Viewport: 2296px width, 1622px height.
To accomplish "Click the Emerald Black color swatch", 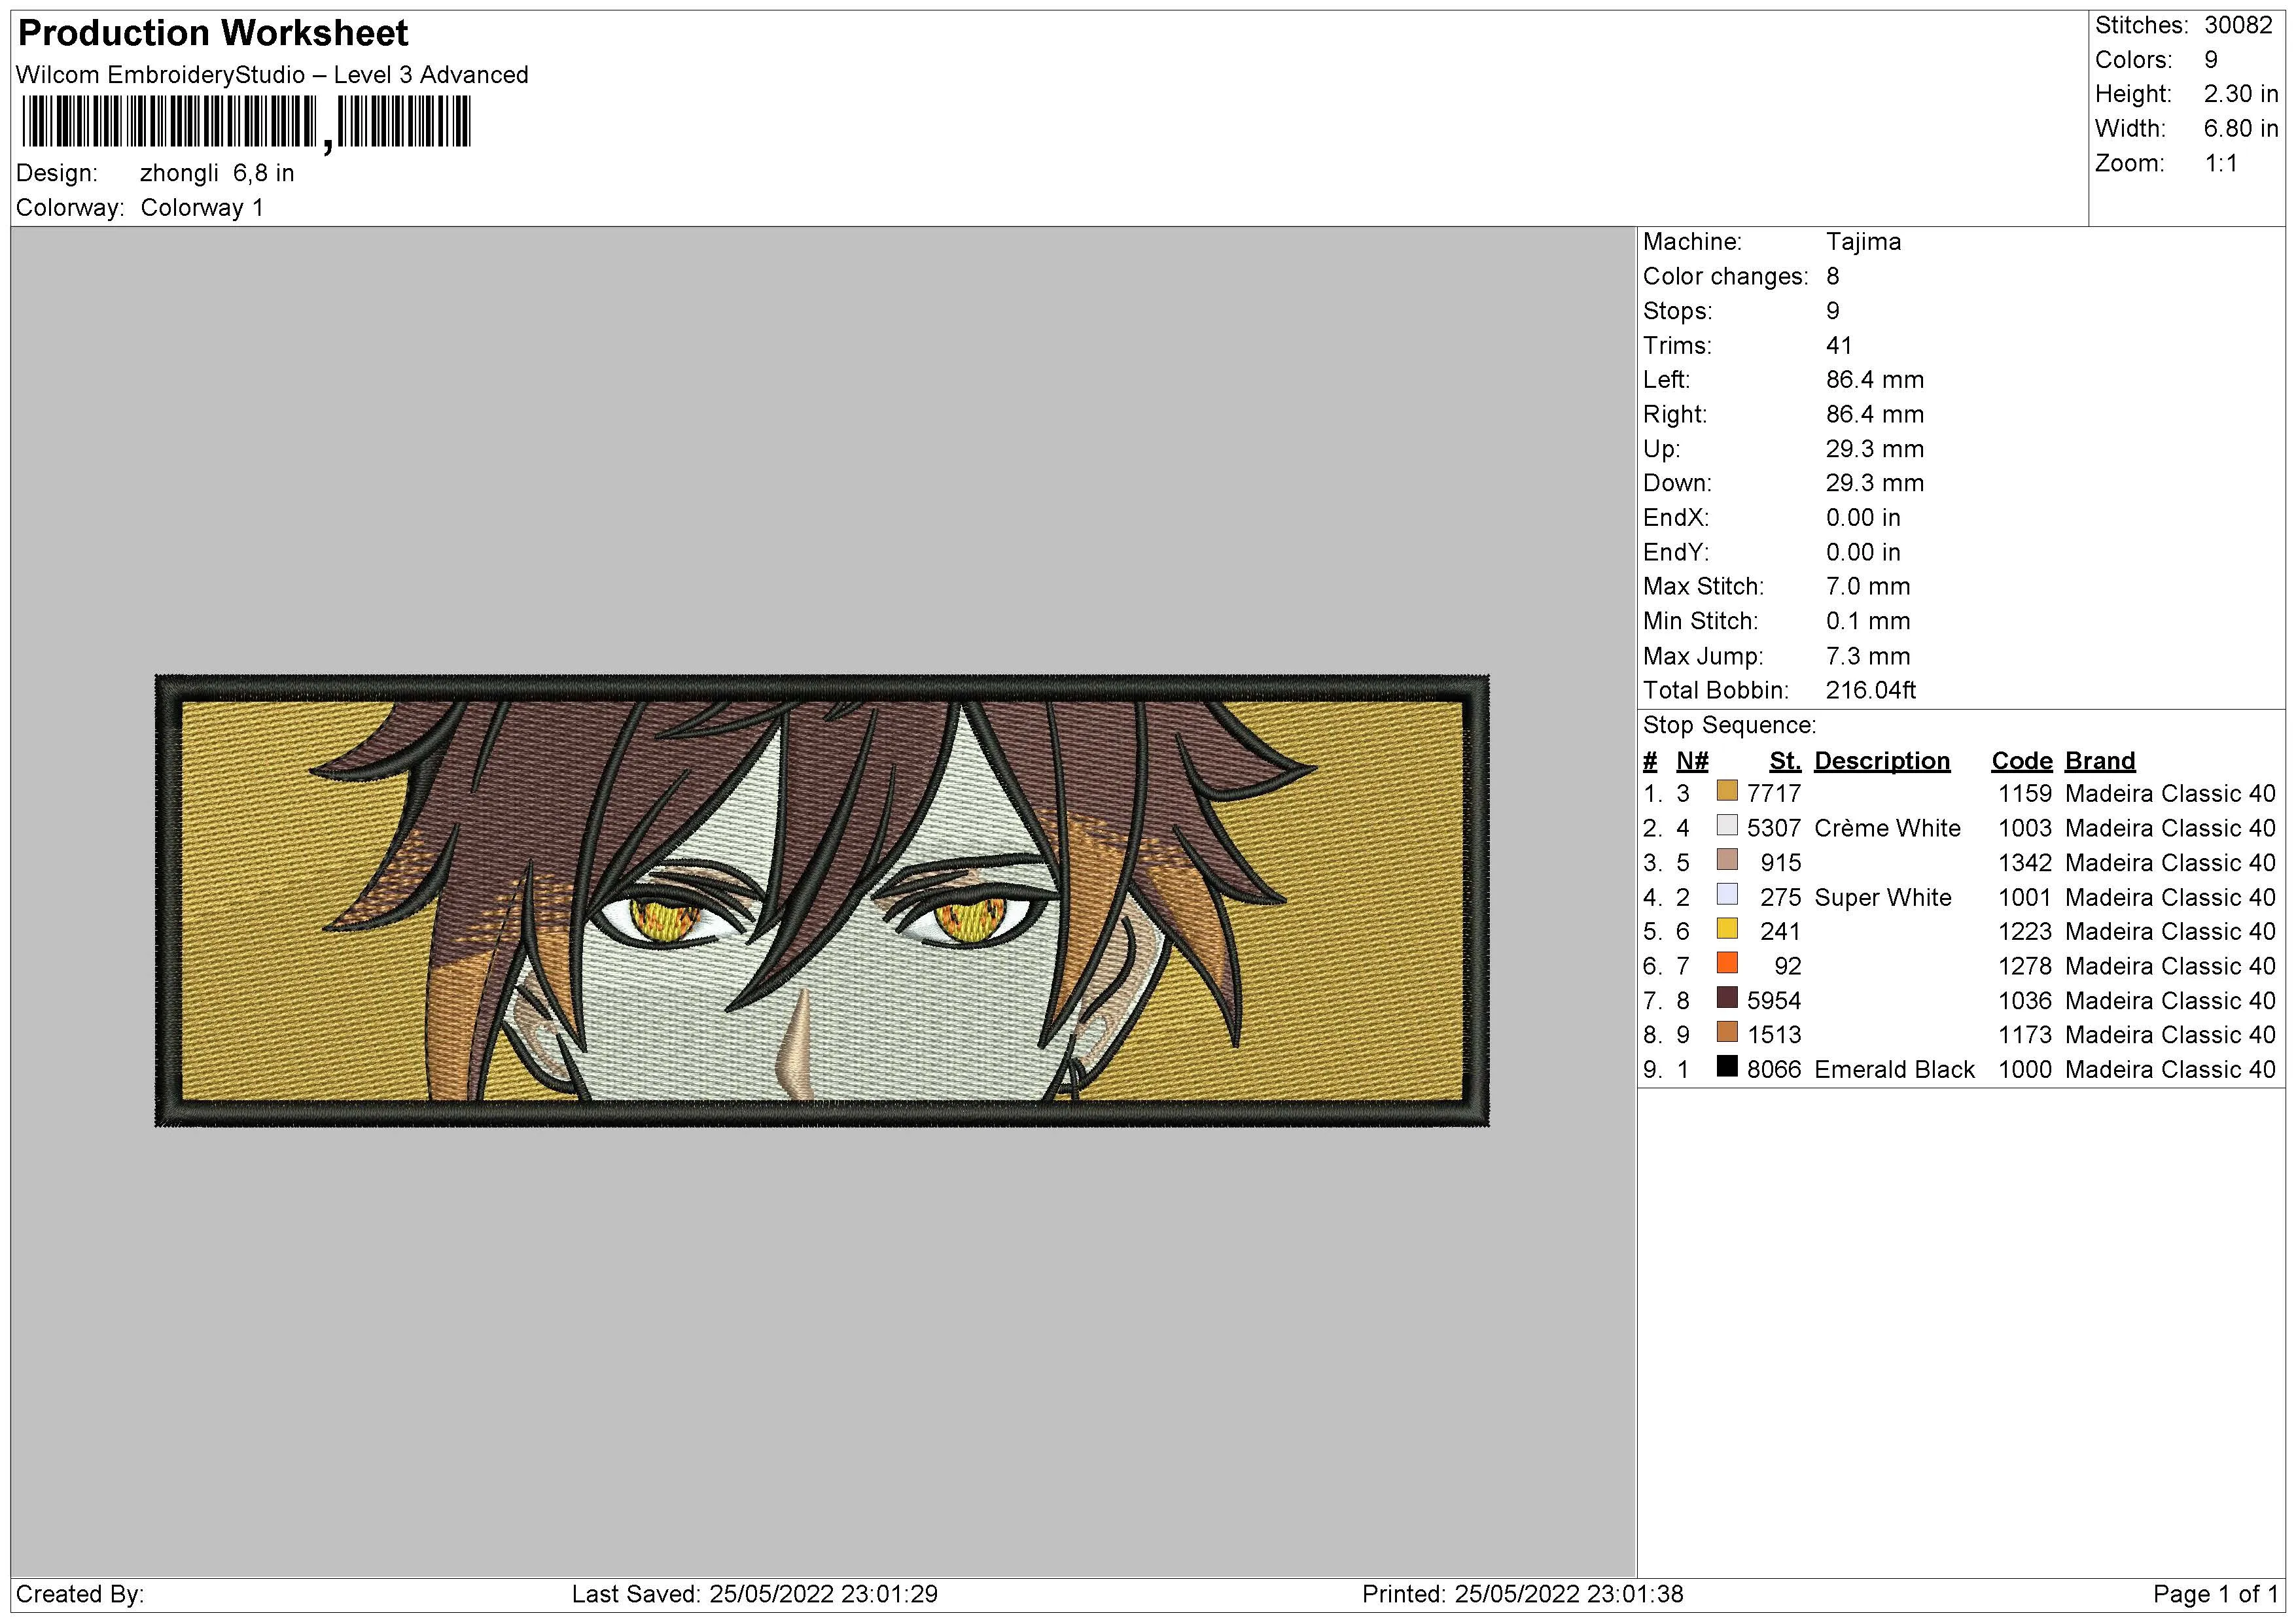I will point(1727,1066).
